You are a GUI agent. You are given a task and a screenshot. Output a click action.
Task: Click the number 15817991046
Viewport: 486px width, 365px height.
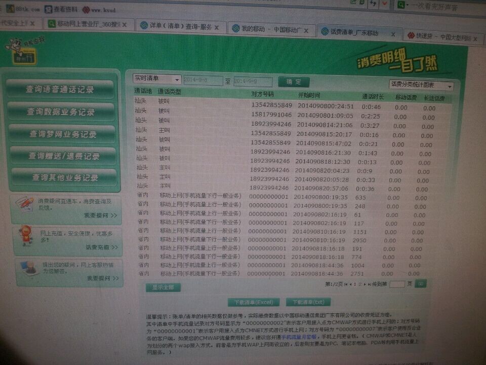pyautogui.click(x=271, y=115)
